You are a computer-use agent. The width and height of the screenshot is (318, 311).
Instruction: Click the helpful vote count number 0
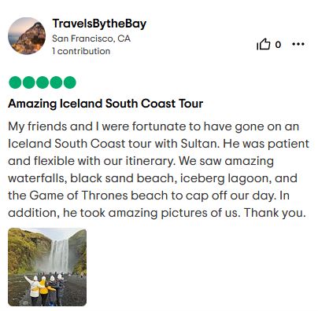pyautogui.click(x=278, y=45)
